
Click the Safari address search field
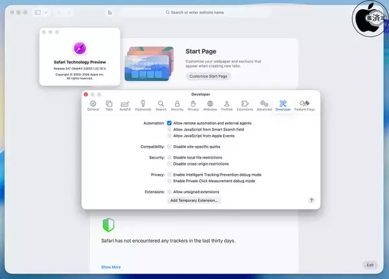[194, 12]
